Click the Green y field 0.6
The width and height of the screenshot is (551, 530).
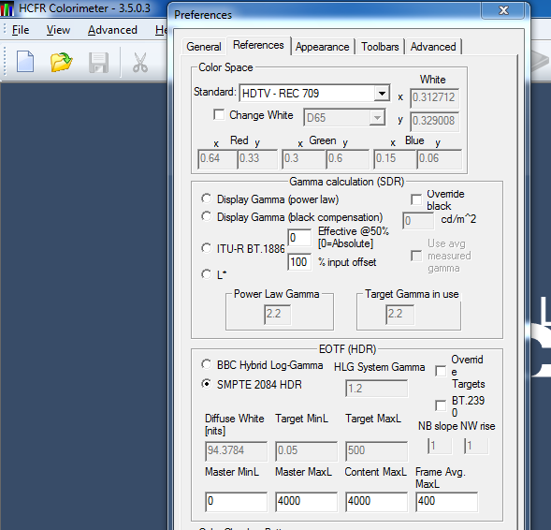click(x=348, y=159)
